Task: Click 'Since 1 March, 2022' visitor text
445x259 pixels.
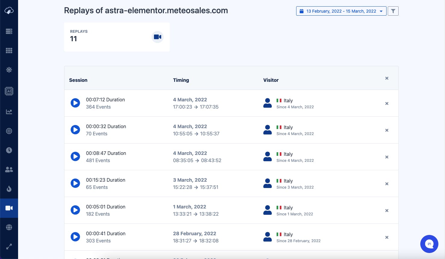Action: [295, 214]
